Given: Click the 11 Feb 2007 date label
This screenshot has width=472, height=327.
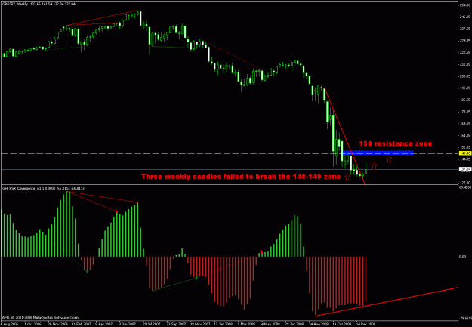Looking at the screenshot, I should 82,324.
